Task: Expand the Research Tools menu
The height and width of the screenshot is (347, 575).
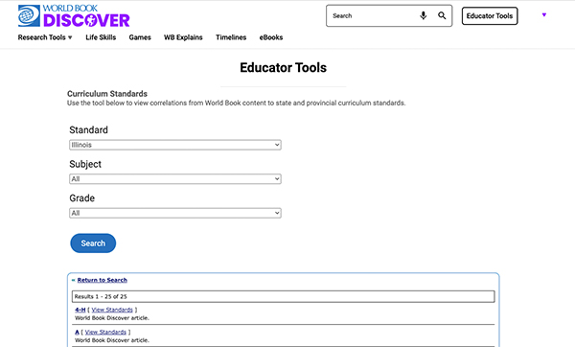Action: click(45, 37)
